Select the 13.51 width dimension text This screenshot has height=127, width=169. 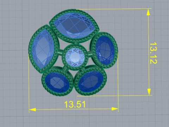75,104
